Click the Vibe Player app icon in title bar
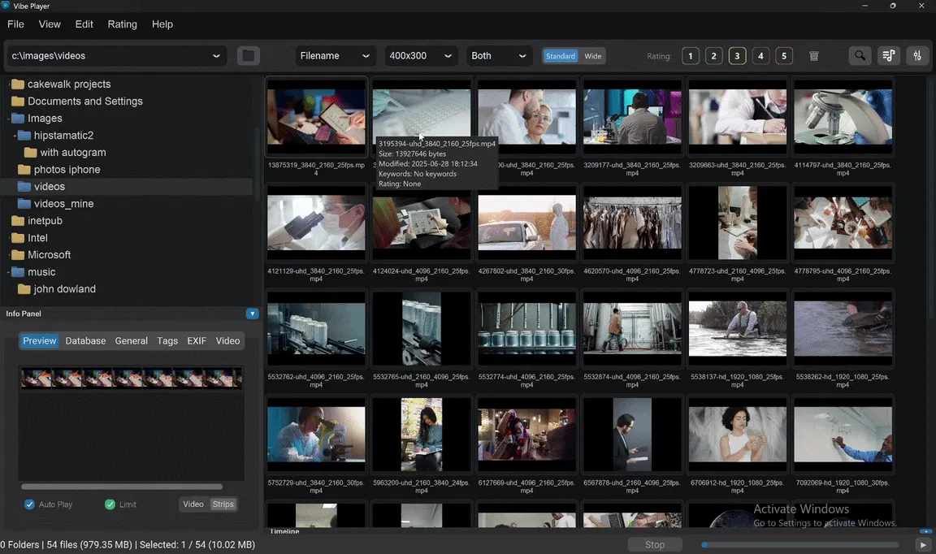 click(x=6, y=6)
